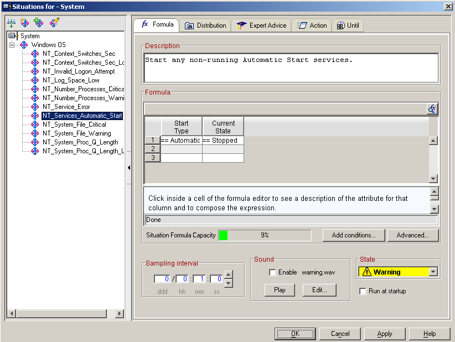The image size is (455, 342).
Task: Select row 2 header in formula grid
Action: click(153, 149)
